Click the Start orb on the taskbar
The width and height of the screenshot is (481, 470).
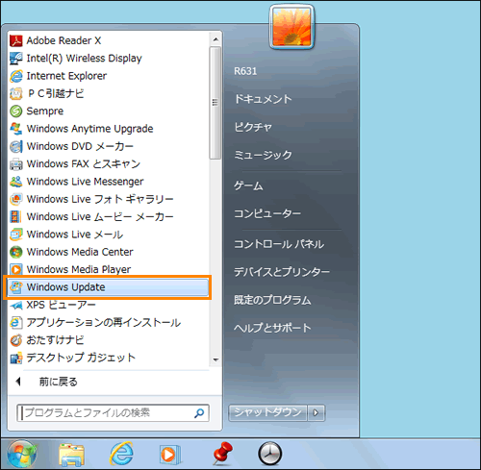pos(22,454)
